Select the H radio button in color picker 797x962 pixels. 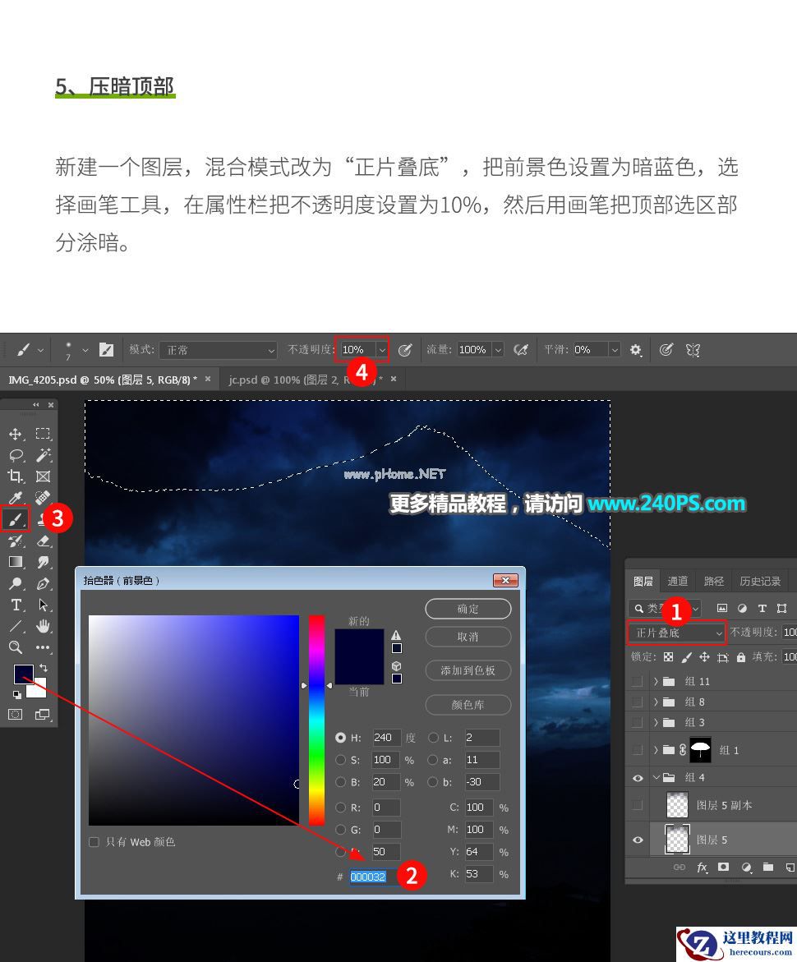pyautogui.click(x=342, y=738)
